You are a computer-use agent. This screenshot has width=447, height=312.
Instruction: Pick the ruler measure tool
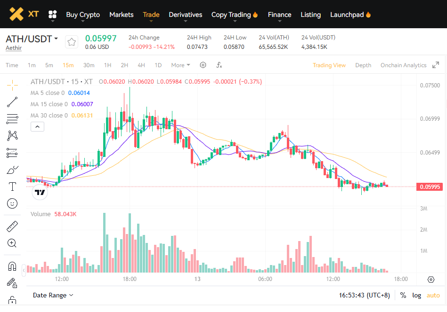[13, 226]
